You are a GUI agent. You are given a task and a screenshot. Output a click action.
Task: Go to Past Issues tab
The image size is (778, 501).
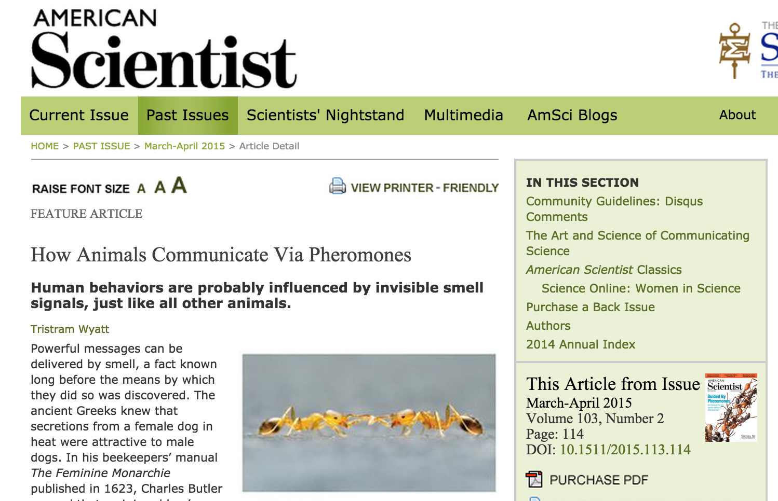[x=187, y=115]
